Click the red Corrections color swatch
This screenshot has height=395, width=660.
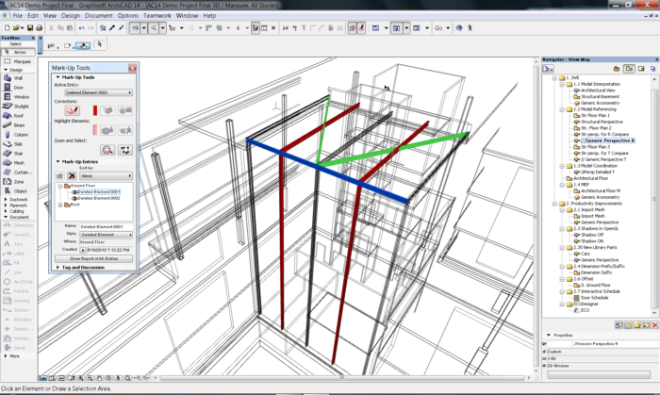point(96,110)
